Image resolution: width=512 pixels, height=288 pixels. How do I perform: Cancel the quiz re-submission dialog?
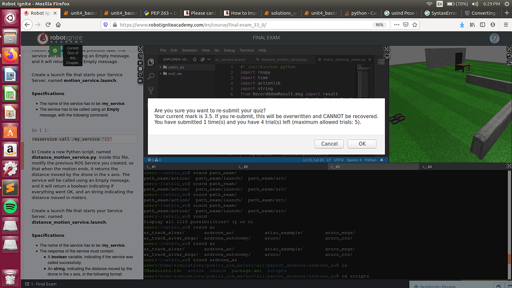coord(329,143)
